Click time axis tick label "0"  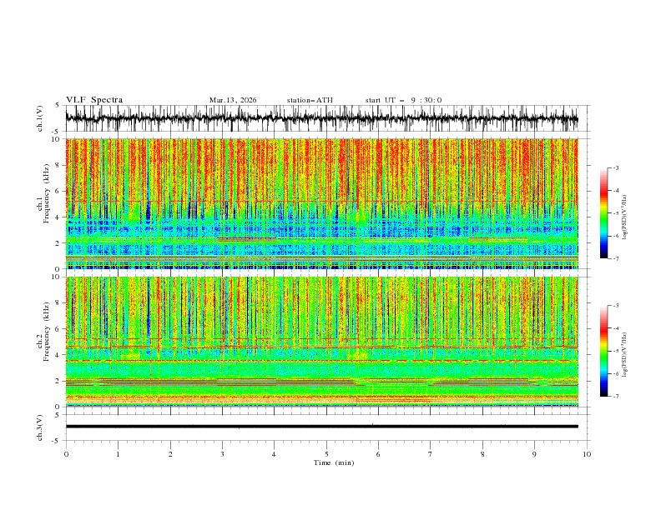[x=66, y=454]
